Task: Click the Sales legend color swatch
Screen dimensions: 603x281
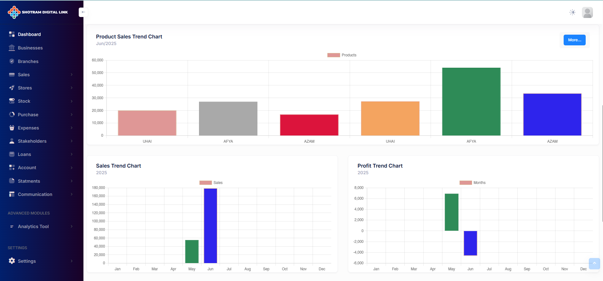Action: click(x=206, y=183)
